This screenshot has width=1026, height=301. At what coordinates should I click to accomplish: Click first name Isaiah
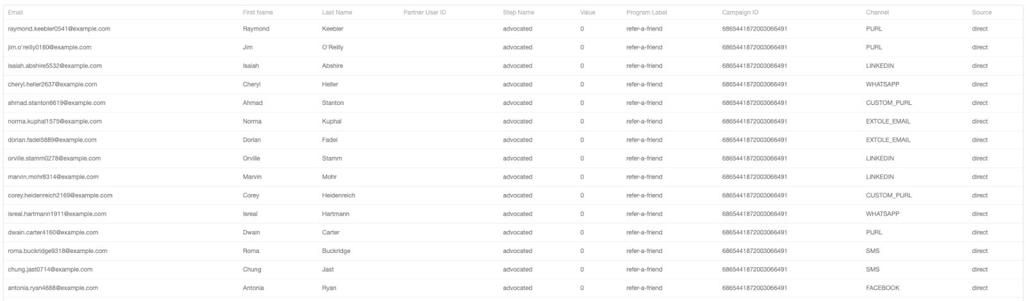[251, 66]
